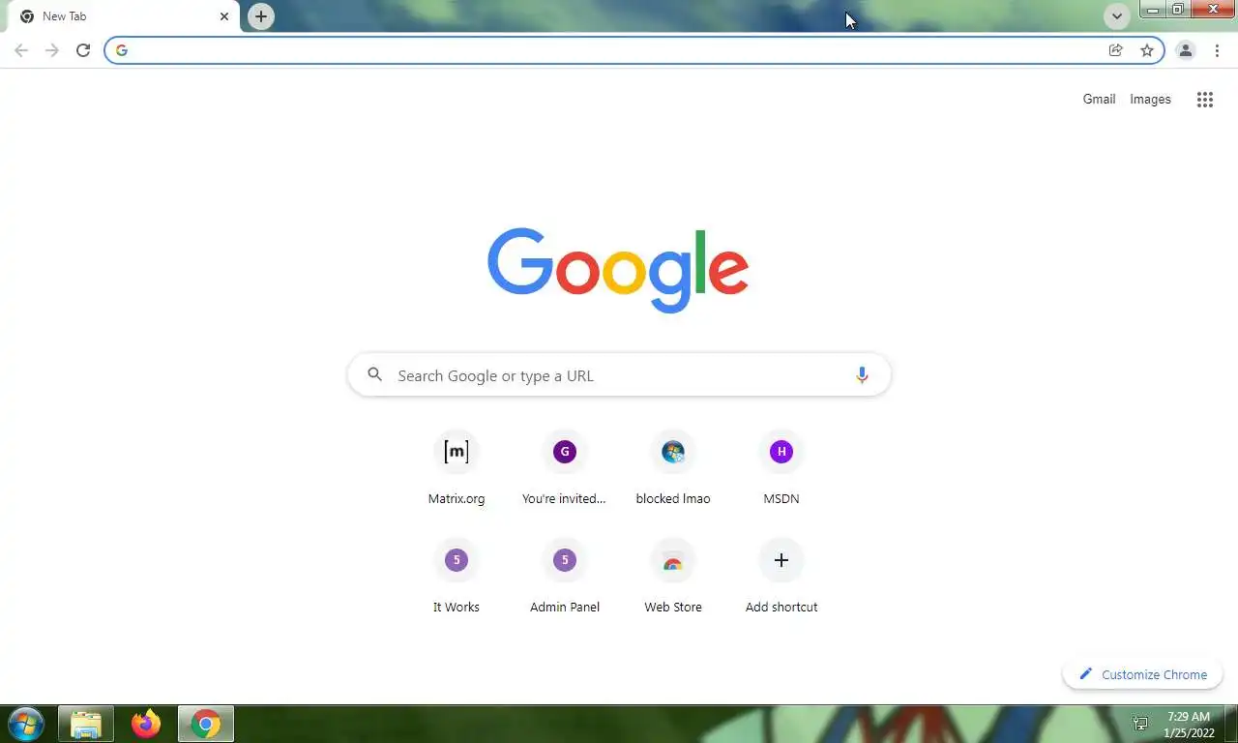The width and height of the screenshot is (1238, 743).
Task: Open the MSDN shortcut
Action: pos(781,470)
